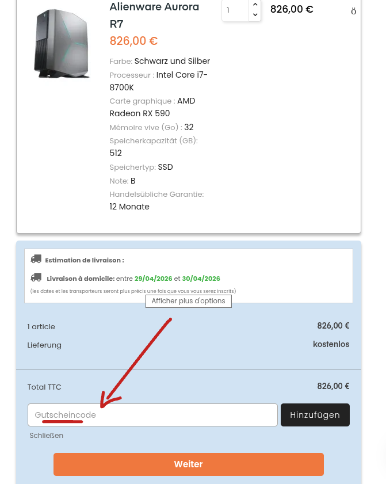This screenshot has height=484, width=386.
Task: Click the Total TTC label
Action: 44,387
